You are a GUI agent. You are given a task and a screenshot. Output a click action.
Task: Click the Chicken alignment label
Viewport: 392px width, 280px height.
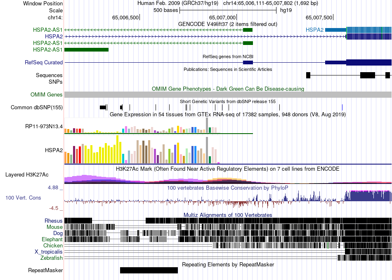click(x=53, y=246)
